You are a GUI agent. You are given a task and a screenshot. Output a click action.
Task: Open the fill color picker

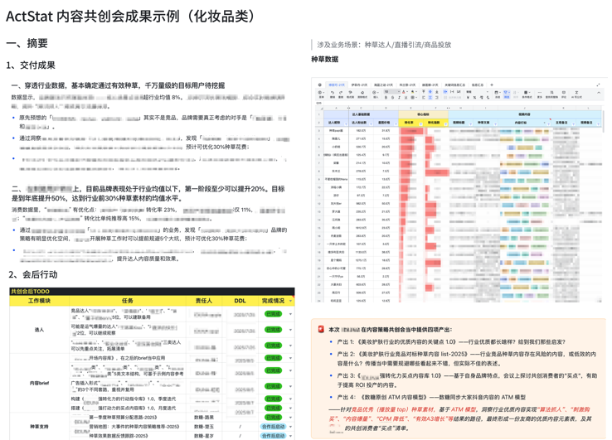[x=414, y=92]
